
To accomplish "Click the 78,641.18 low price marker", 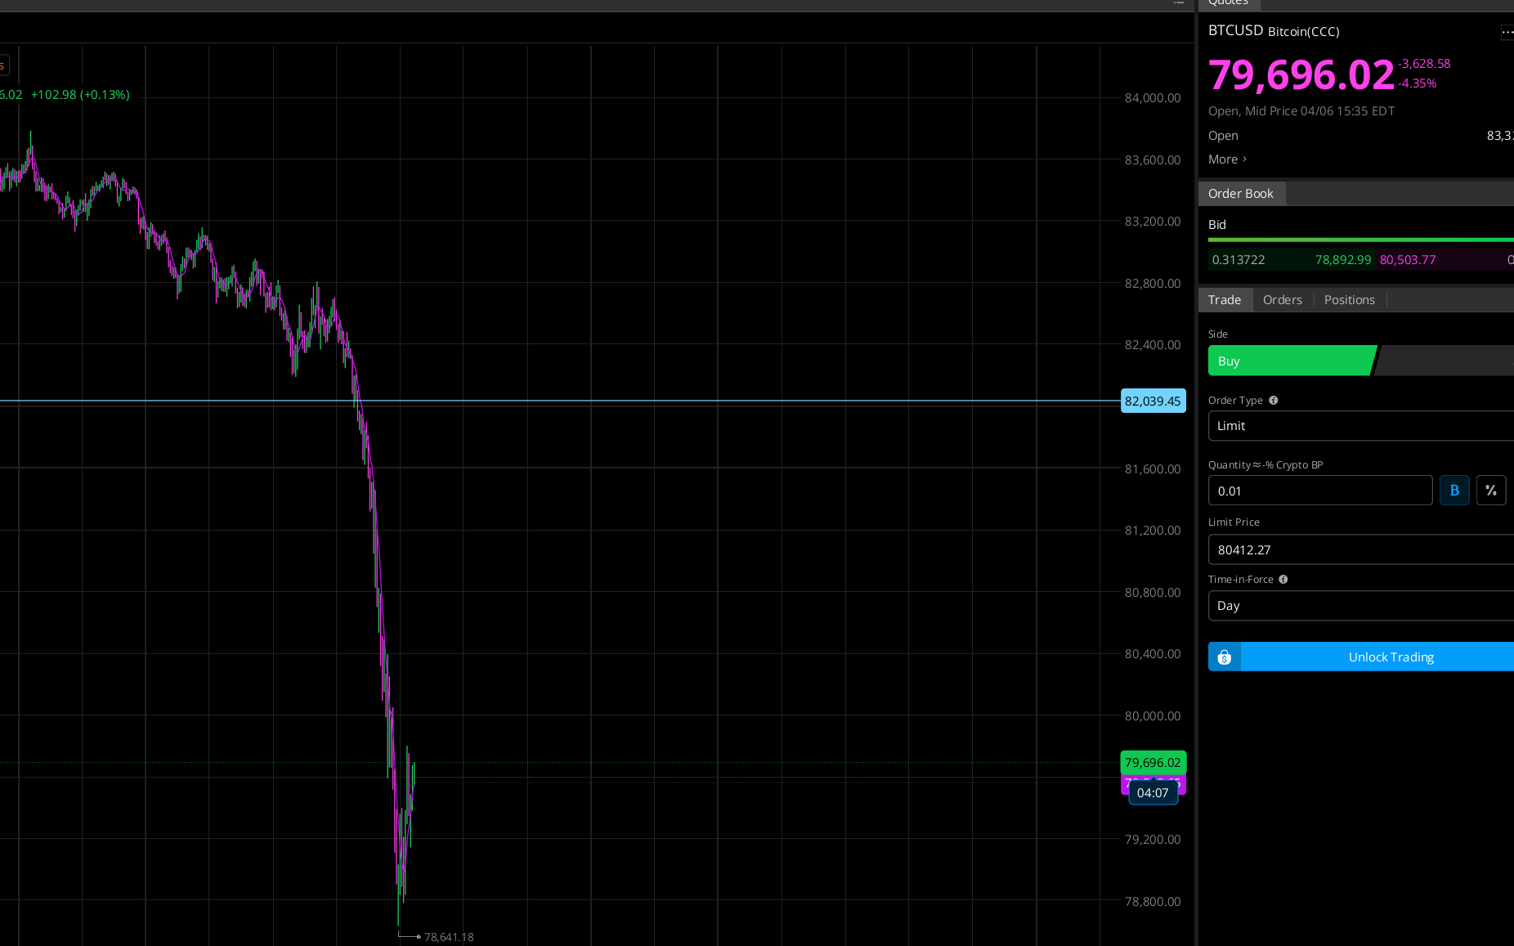I will pyautogui.click(x=449, y=937).
